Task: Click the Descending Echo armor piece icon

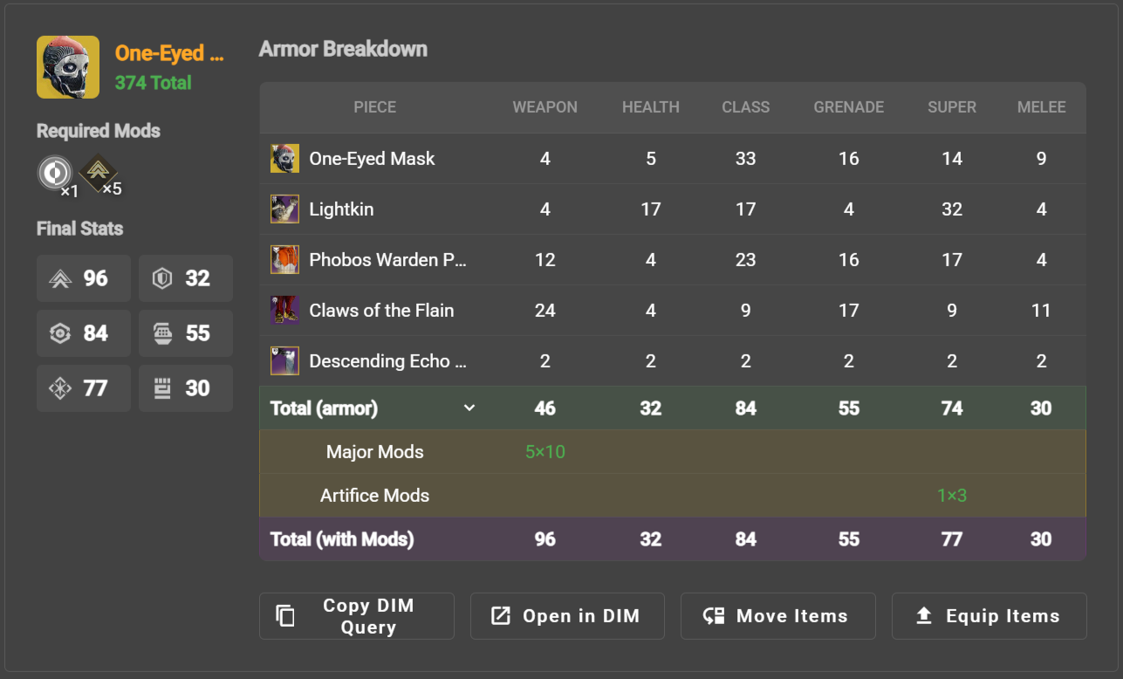Action: tap(284, 361)
